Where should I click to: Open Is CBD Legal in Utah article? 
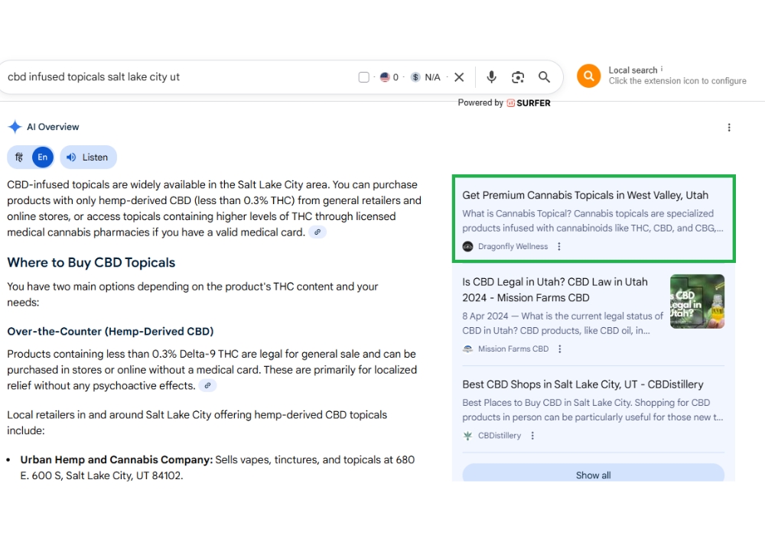point(555,290)
